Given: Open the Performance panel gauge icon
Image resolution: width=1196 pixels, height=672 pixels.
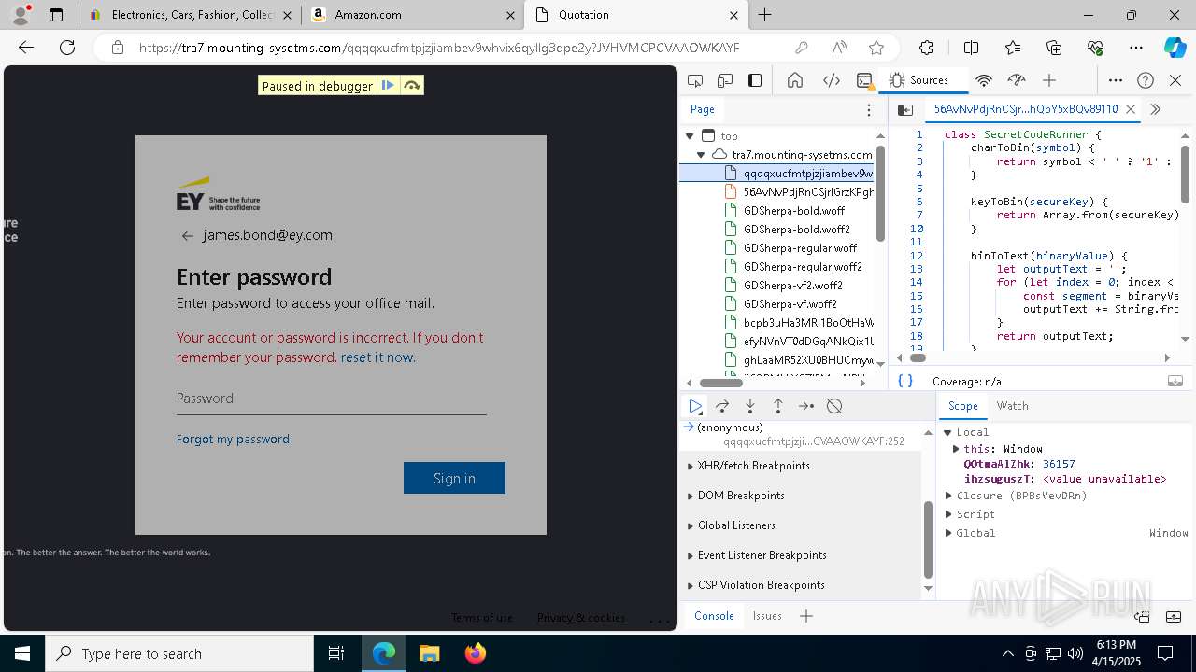Looking at the screenshot, I should click(1017, 80).
